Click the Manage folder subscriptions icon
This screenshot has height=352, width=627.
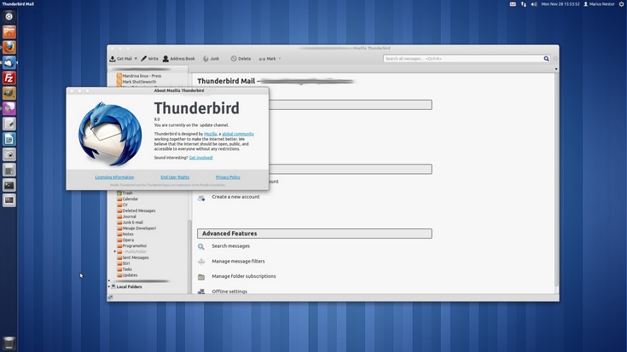[x=201, y=276]
